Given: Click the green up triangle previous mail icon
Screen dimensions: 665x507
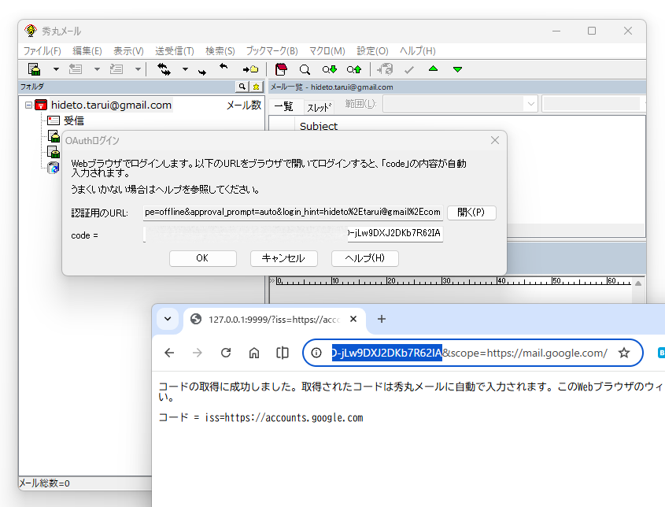Looking at the screenshot, I should pyautogui.click(x=432, y=69).
